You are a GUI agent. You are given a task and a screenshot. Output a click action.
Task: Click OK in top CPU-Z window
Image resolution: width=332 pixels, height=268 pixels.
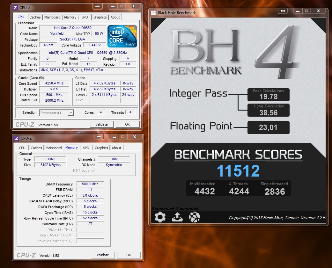click(128, 124)
